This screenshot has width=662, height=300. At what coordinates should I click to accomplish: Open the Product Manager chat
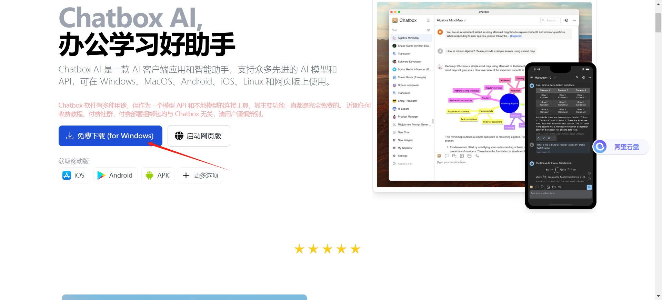pyautogui.click(x=412, y=117)
